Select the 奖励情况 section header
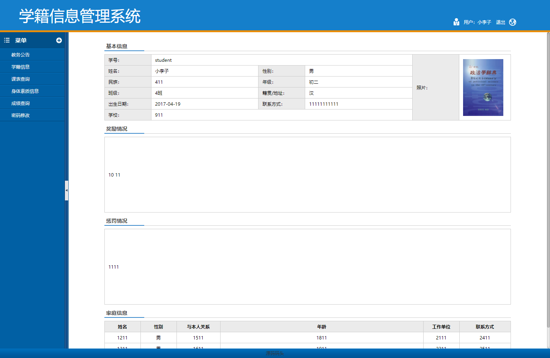The height and width of the screenshot is (358, 550). coord(116,128)
